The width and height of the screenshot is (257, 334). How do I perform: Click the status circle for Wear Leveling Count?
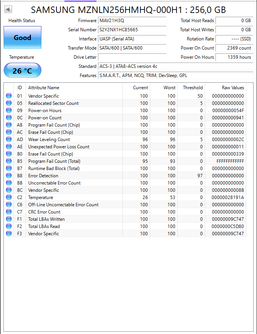pos(9,139)
